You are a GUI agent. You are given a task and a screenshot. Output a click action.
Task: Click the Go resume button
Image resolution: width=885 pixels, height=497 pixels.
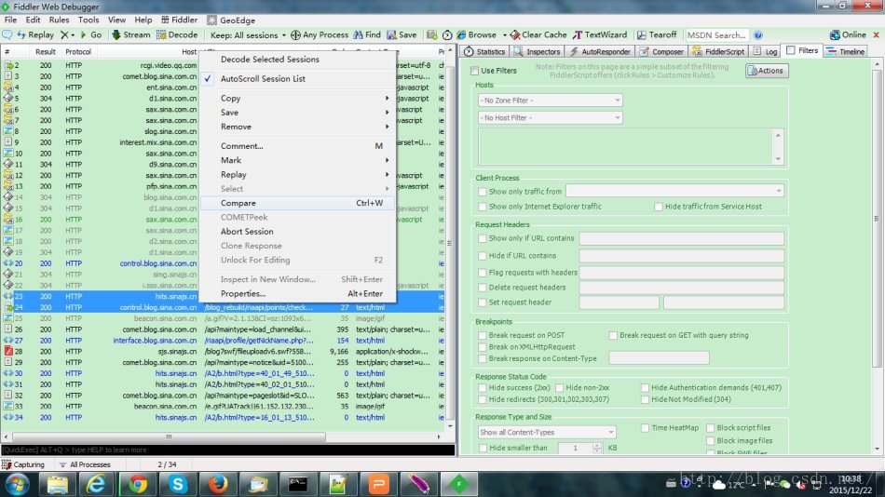tap(91, 35)
